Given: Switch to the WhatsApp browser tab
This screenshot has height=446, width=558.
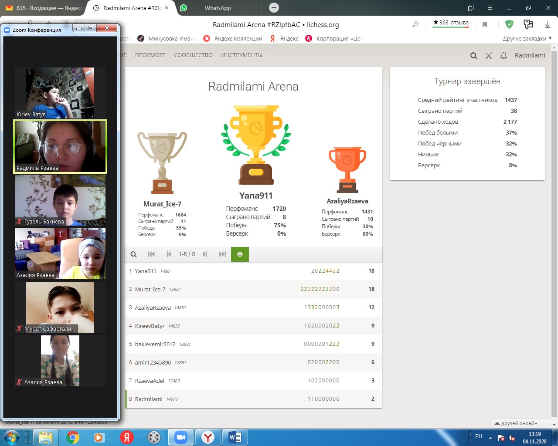Looking at the screenshot, I should pos(218,8).
